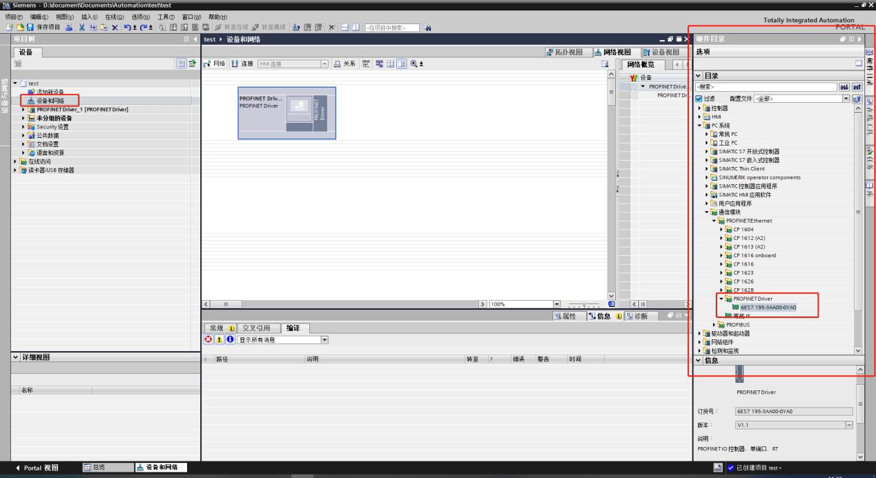Adjust the network view zoom slider
The image size is (876, 478).
point(584,304)
